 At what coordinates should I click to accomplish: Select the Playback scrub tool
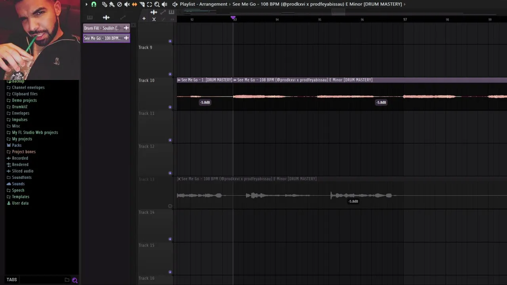[x=164, y=4]
